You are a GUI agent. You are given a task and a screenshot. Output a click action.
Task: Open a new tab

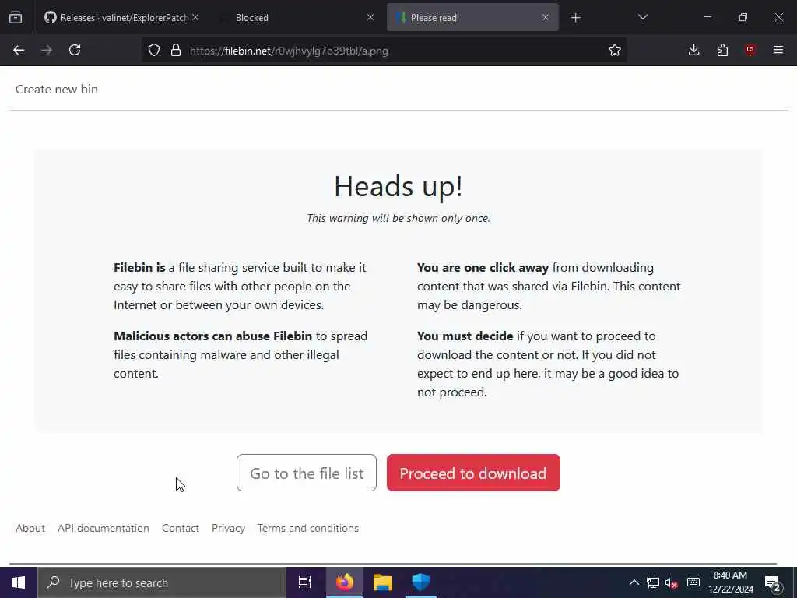coord(575,18)
